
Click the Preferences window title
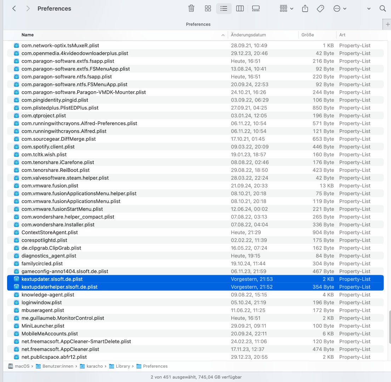[x=54, y=8]
